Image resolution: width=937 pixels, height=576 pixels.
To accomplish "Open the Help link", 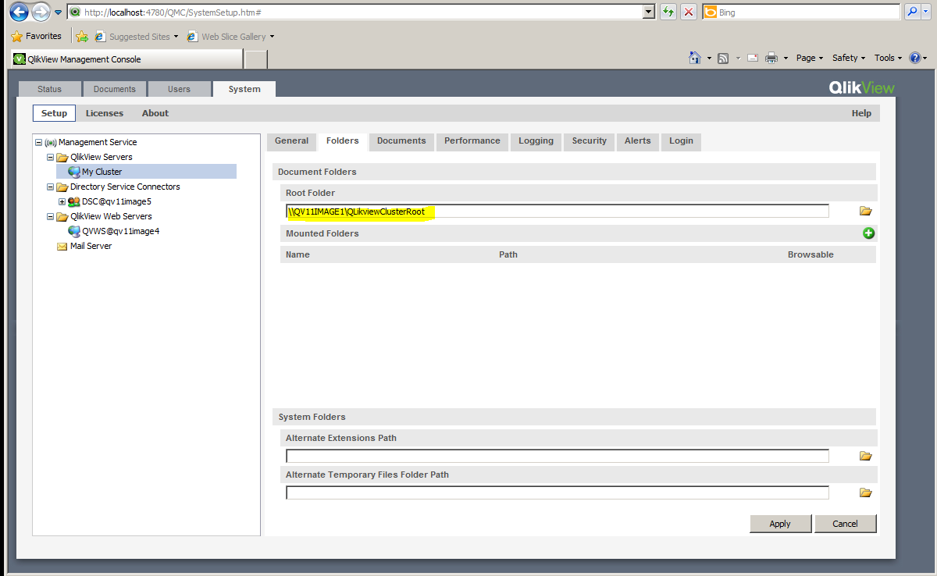I will point(861,113).
